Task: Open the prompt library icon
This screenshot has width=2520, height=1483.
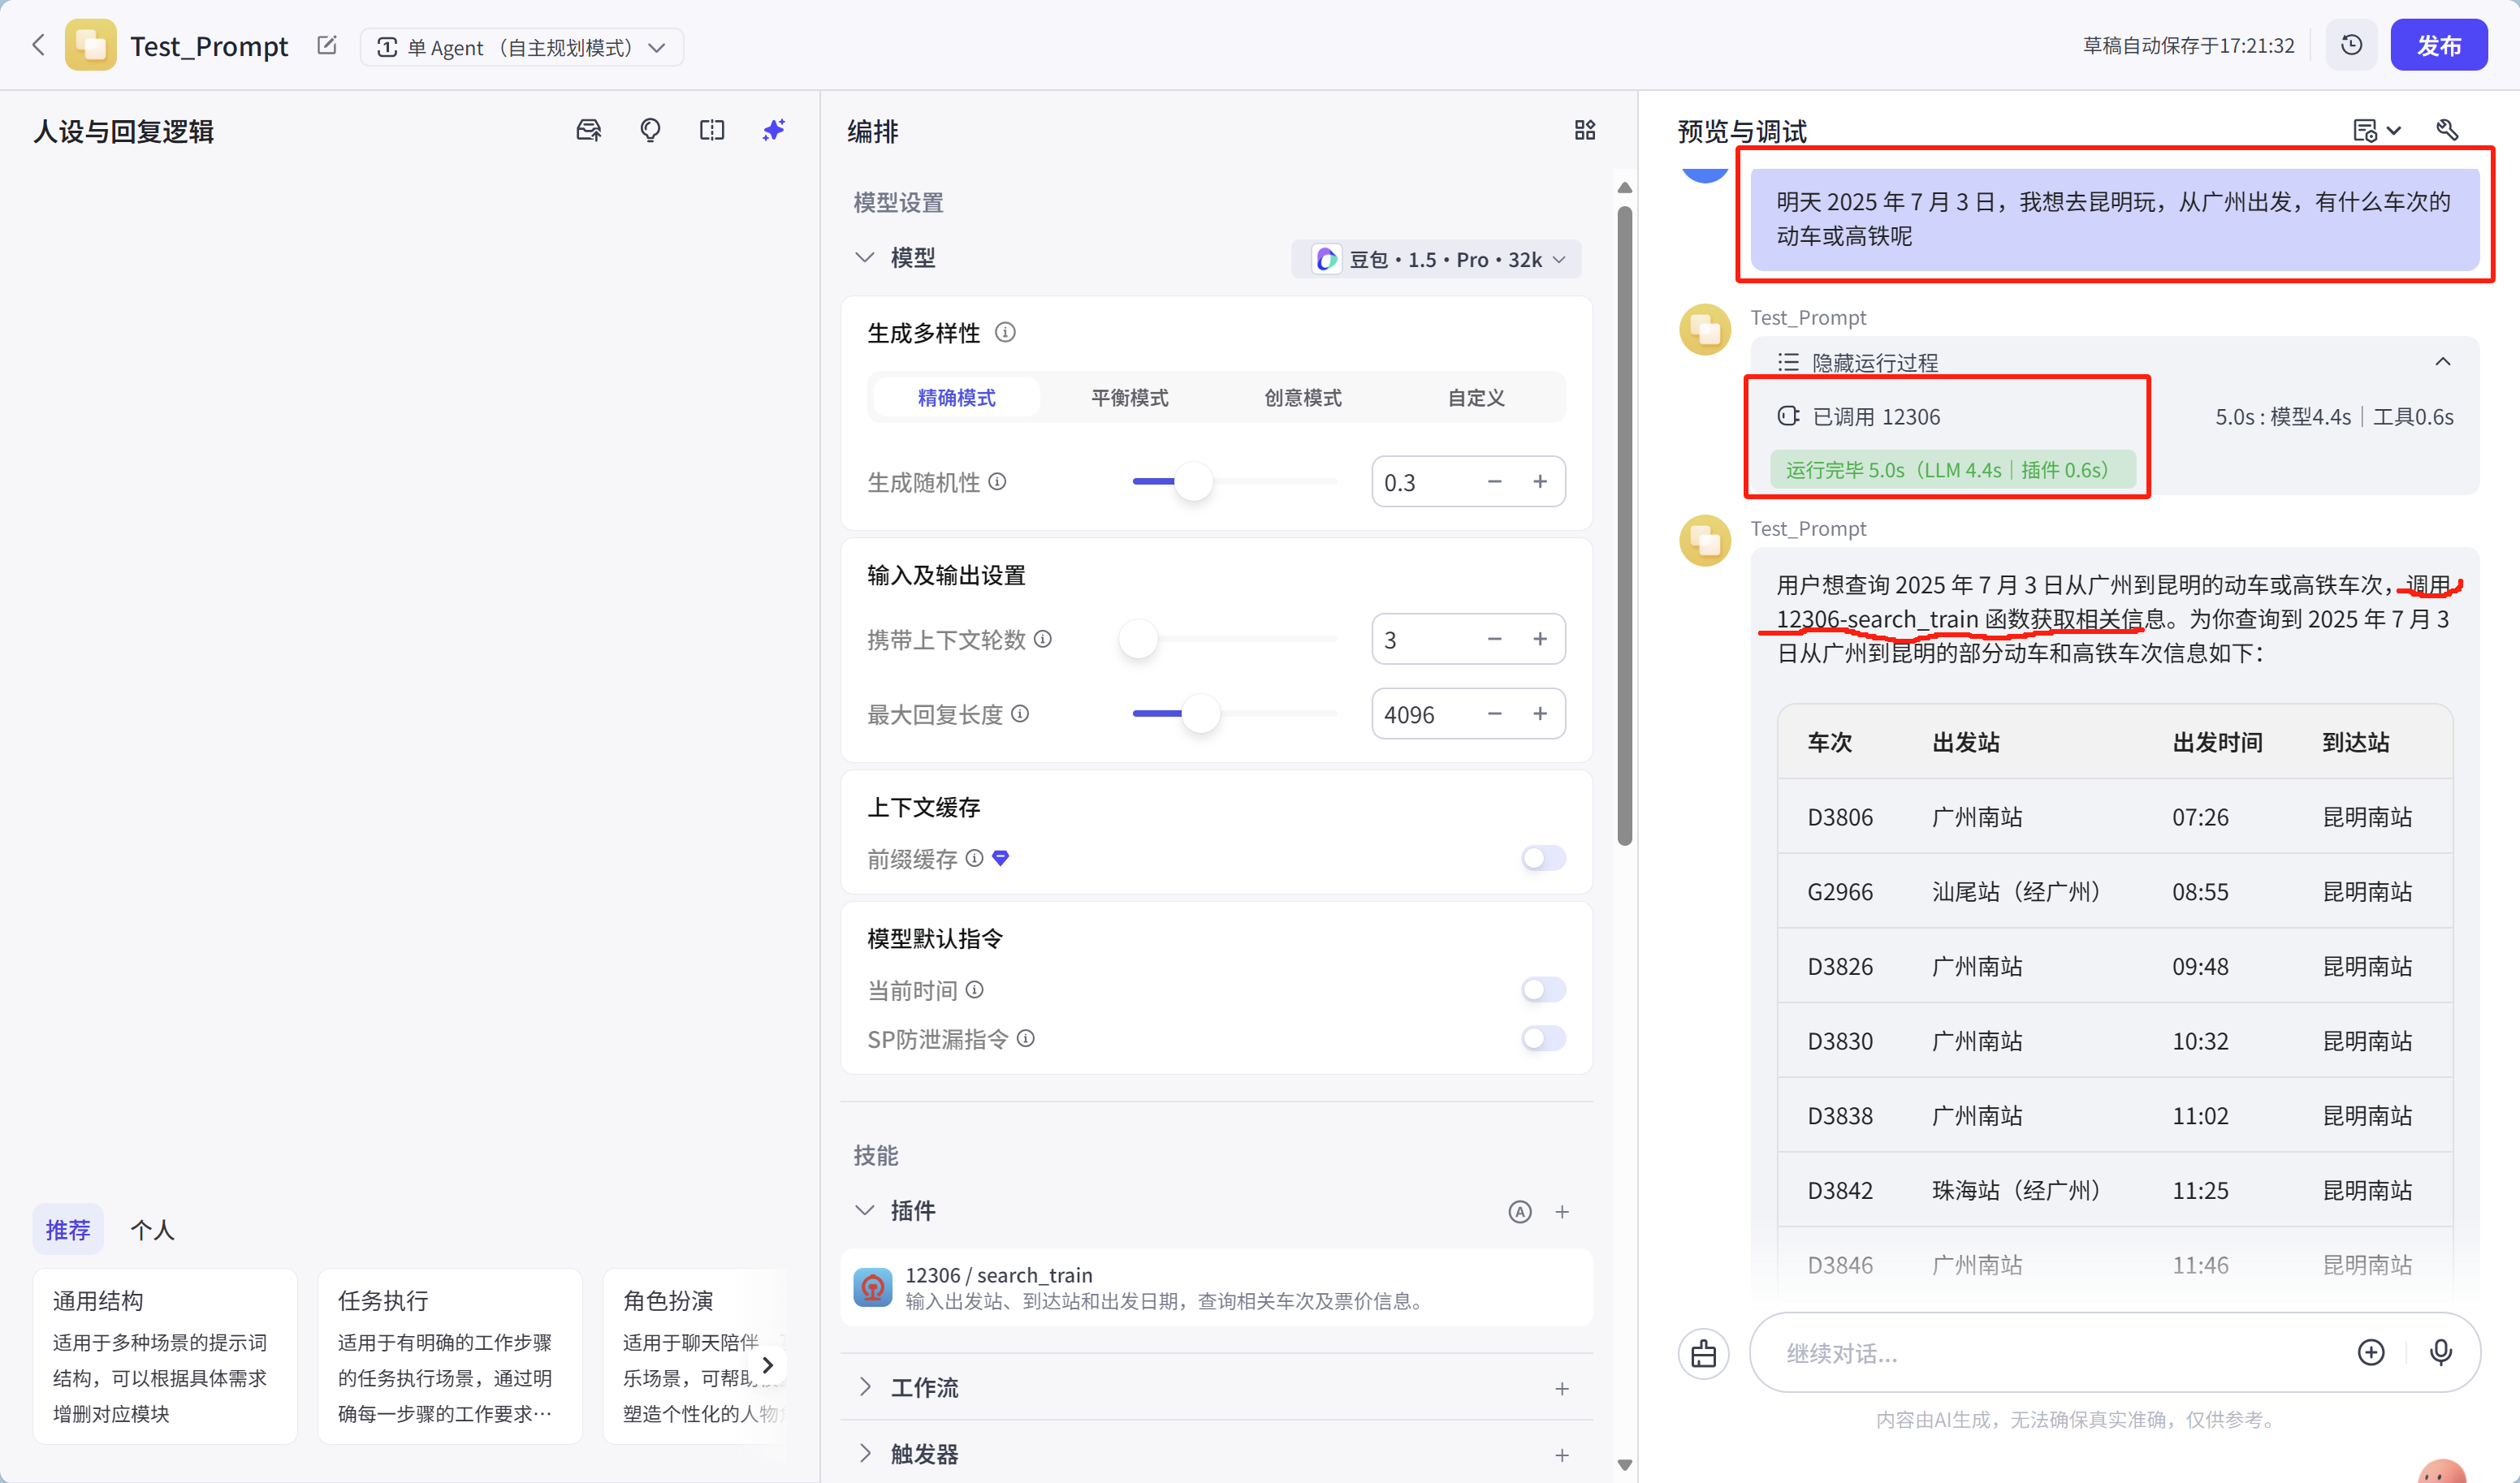Action: pyautogui.click(x=589, y=130)
